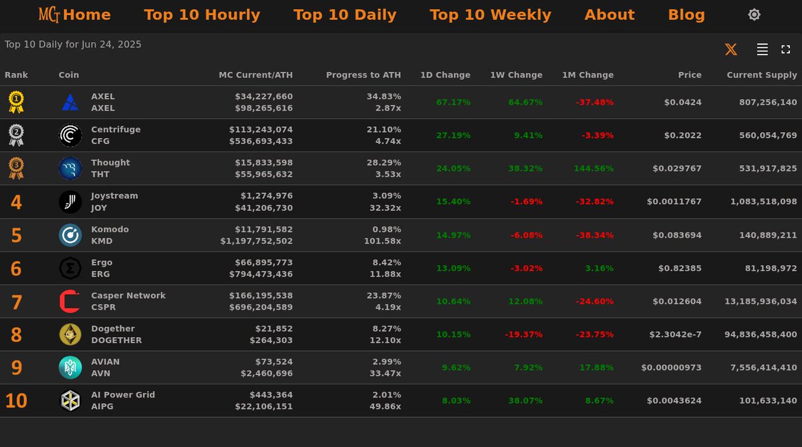
Task: Sort by Current Supply column header
Action: [762, 75]
